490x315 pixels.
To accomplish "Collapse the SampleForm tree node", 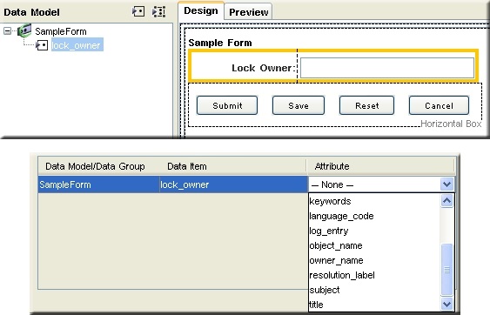I will [7, 31].
